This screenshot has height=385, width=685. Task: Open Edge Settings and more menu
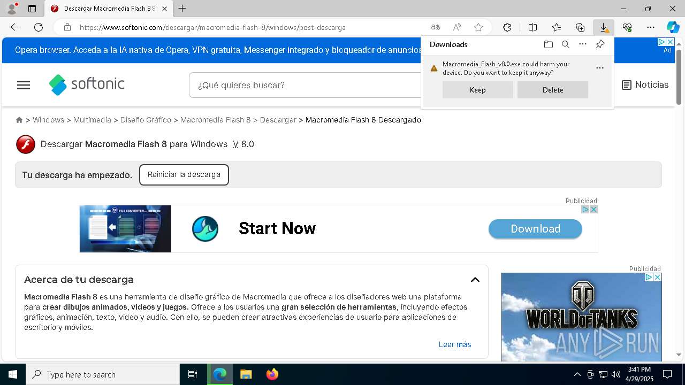pos(651,27)
